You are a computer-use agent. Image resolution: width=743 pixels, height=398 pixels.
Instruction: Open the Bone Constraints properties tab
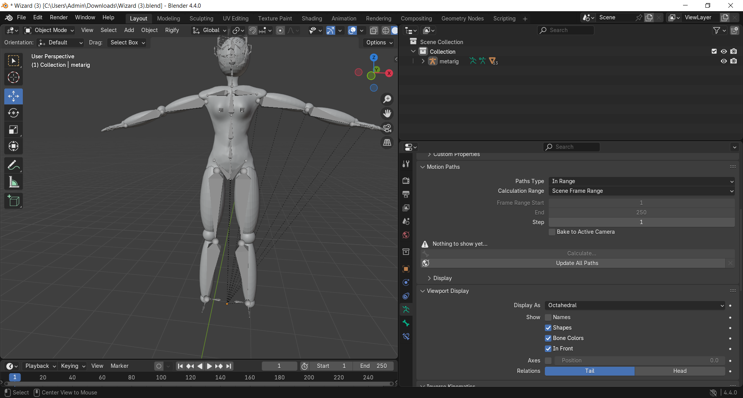[406, 337]
